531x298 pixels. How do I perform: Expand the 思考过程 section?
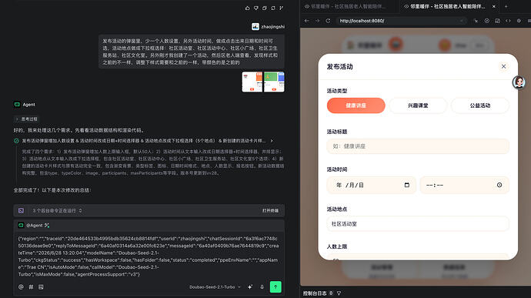coord(27,119)
